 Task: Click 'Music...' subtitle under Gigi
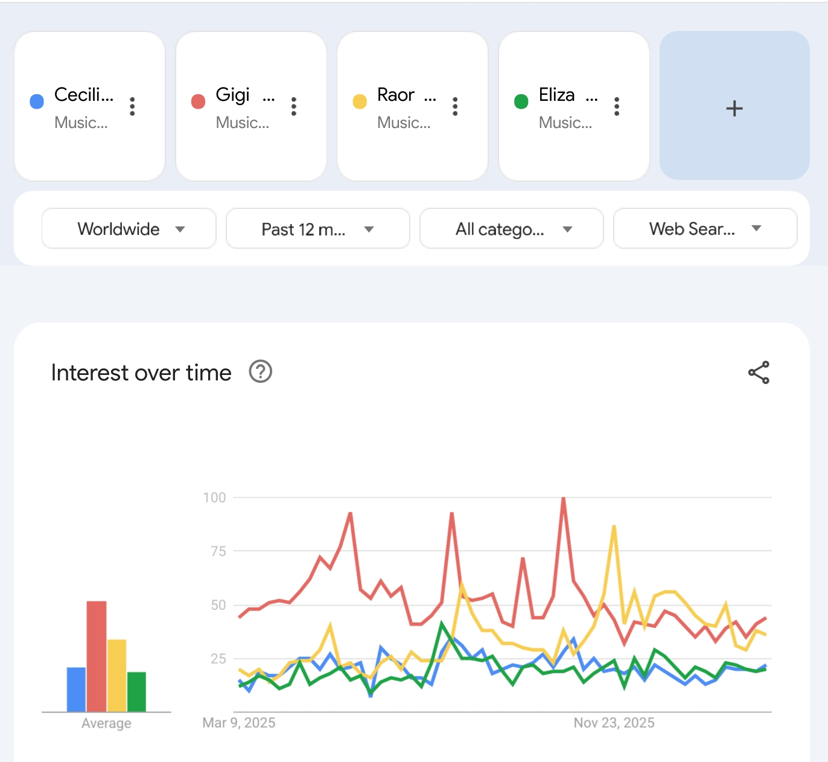pos(243,123)
